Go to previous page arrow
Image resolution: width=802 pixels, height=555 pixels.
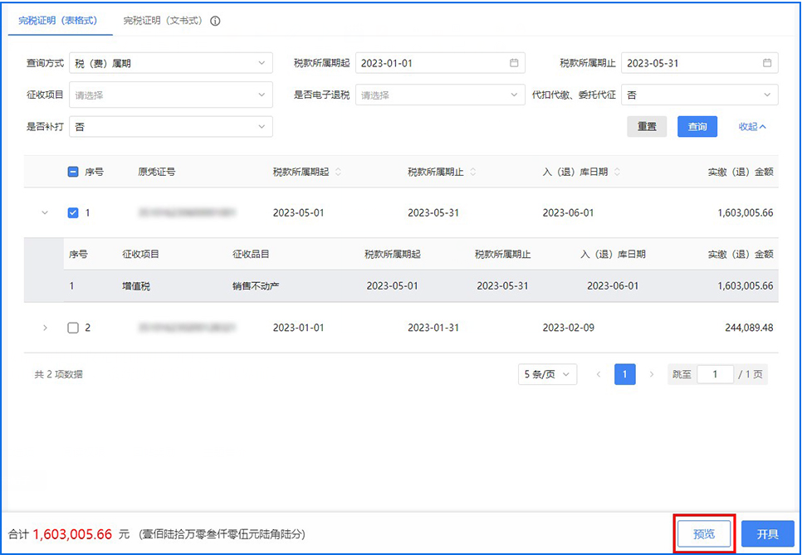coord(599,375)
